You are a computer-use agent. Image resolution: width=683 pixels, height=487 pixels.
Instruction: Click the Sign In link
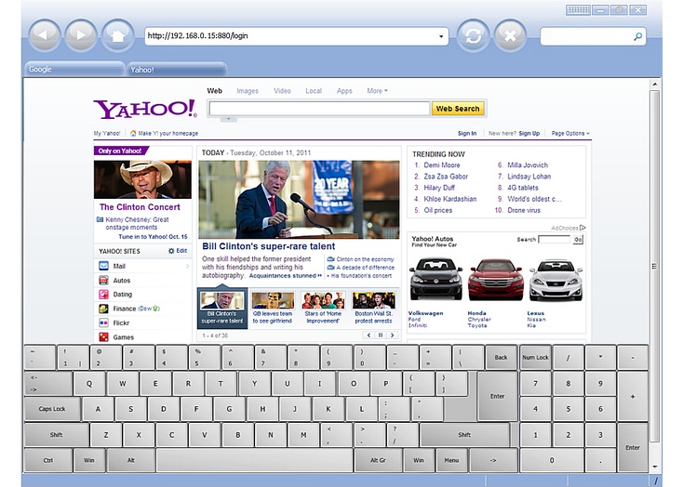click(467, 134)
